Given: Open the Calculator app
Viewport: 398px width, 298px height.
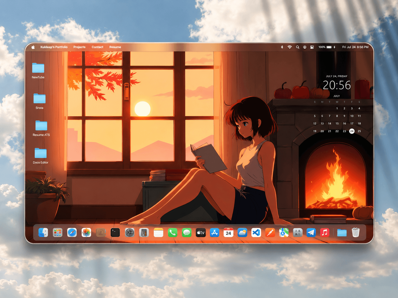Looking at the screenshot, I should point(144,233).
